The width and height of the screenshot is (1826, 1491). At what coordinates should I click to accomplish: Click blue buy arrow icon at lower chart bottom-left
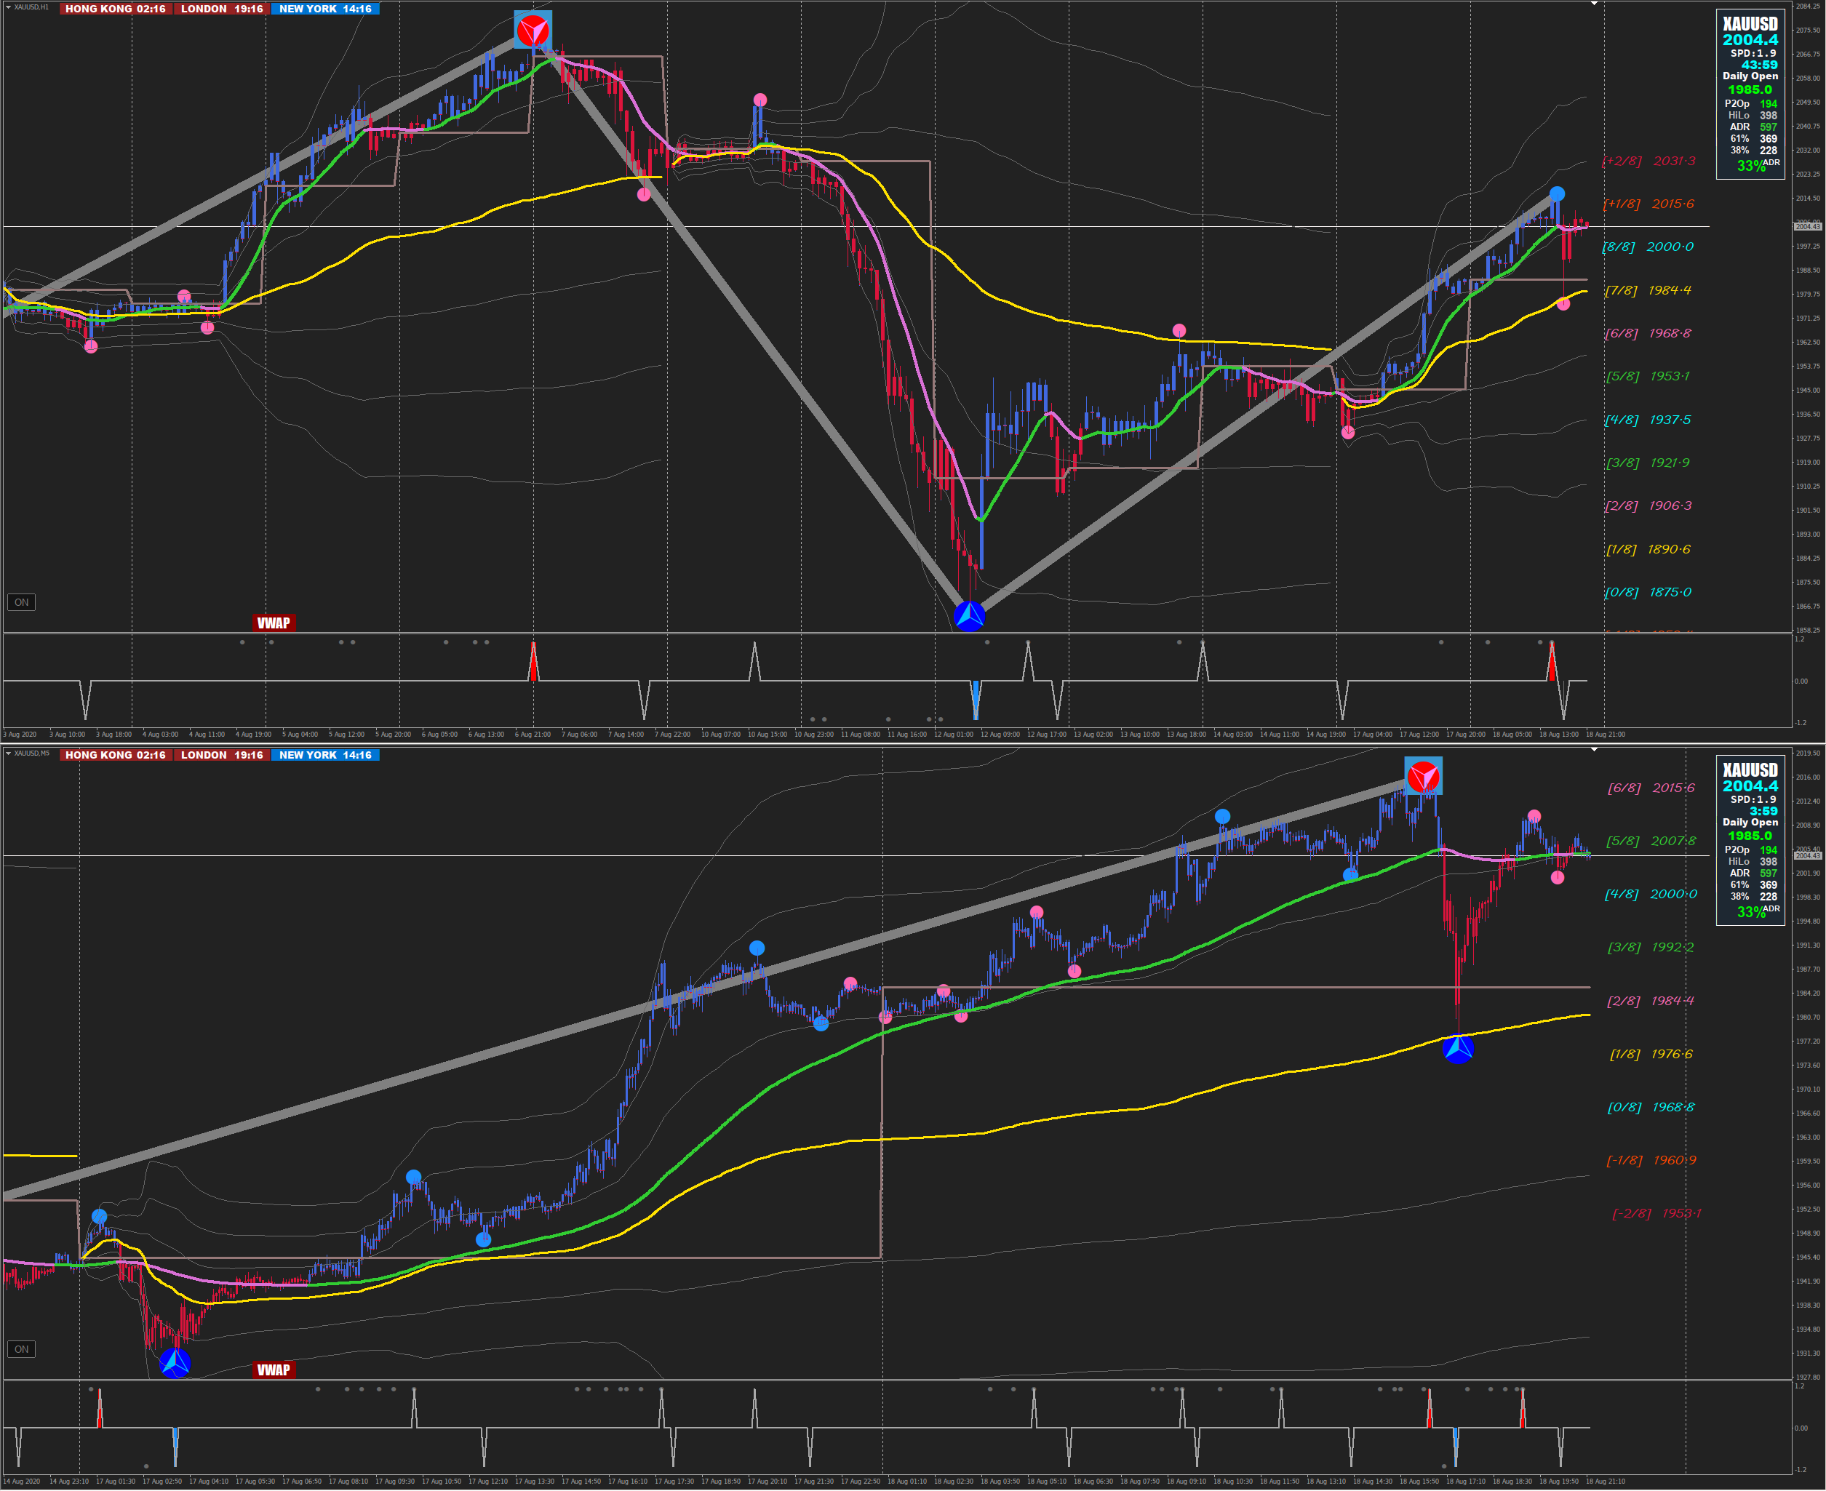coord(175,1362)
